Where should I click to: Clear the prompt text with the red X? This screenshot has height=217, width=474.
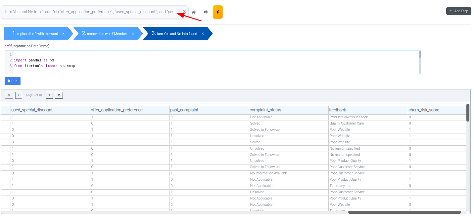coord(184,12)
